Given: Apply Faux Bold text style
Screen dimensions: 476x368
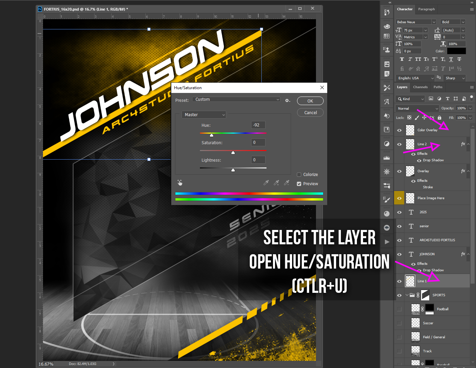Looking at the screenshot, I should (402, 59).
